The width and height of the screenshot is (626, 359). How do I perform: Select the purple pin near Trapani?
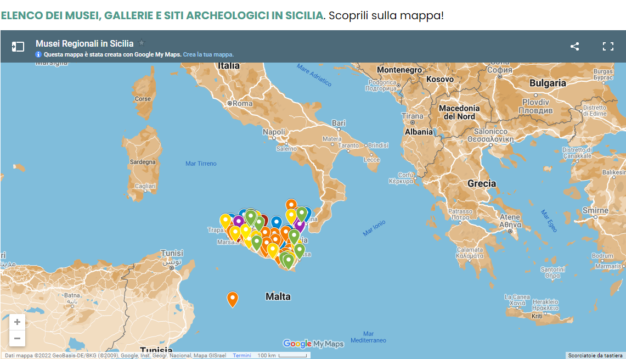pos(238,221)
